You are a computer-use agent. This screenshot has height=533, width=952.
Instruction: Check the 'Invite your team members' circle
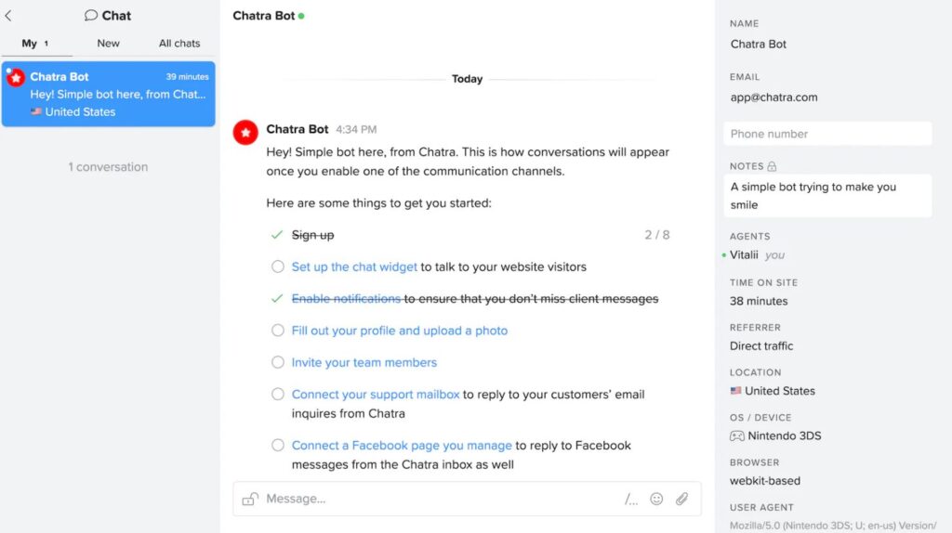(277, 362)
